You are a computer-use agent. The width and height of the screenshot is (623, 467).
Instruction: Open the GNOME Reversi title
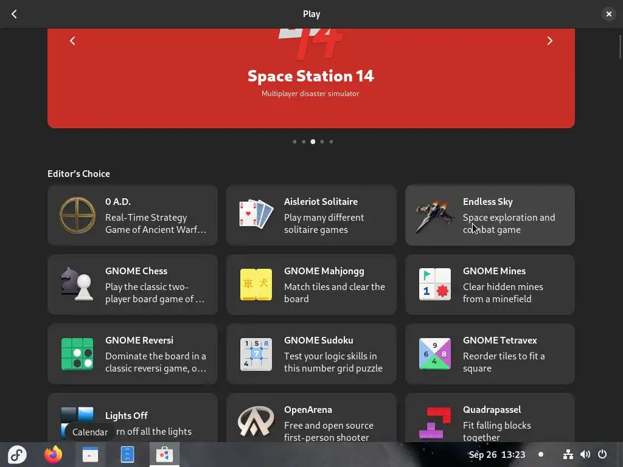click(x=139, y=341)
